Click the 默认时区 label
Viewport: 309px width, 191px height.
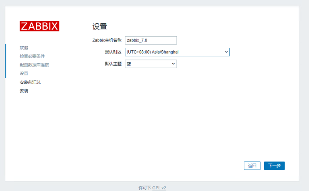pyautogui.click(x=113, y=52)
